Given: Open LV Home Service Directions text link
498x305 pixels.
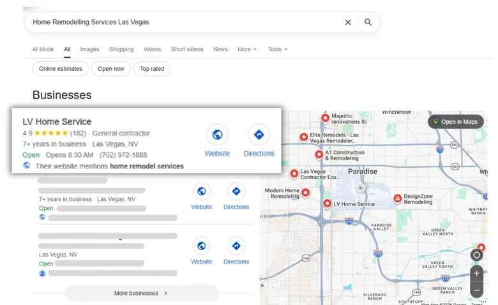Looking at the screenshot, I should pos(259,154).
